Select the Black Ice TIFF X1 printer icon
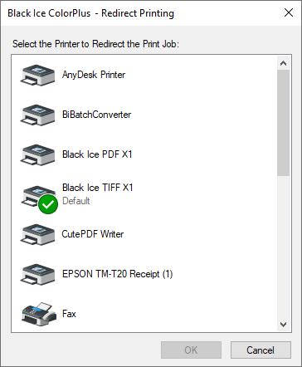Screen dimensions: 302x367 [37, 196]
